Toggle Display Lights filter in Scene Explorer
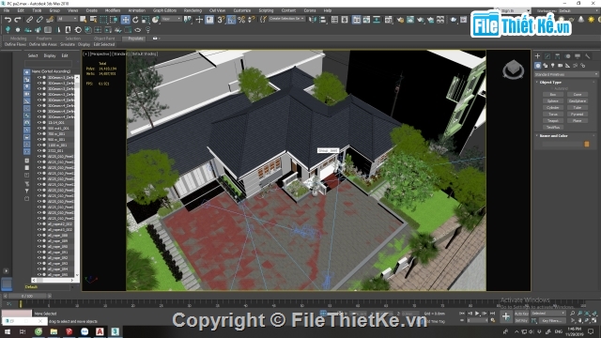The image size is (601, 338). point(27,86)
